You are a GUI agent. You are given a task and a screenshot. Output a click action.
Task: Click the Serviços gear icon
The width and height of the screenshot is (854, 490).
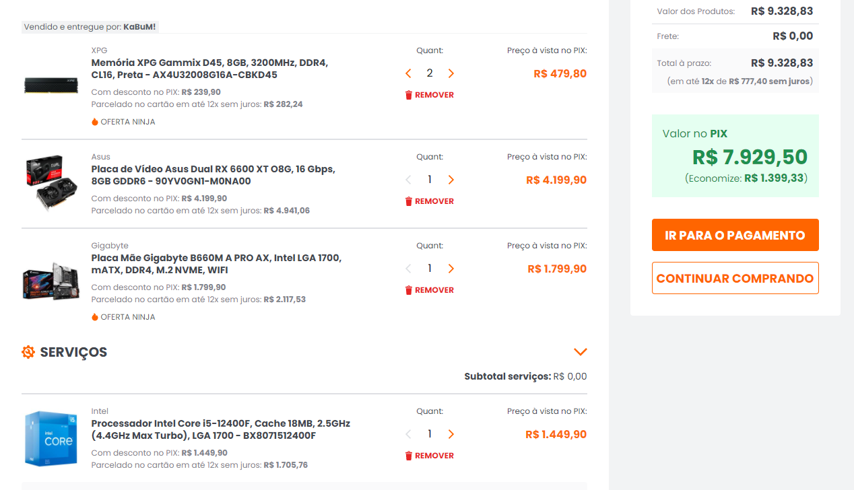[28, 352]
